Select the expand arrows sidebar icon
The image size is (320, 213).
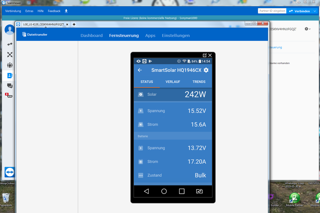click(x=10, y=54)
